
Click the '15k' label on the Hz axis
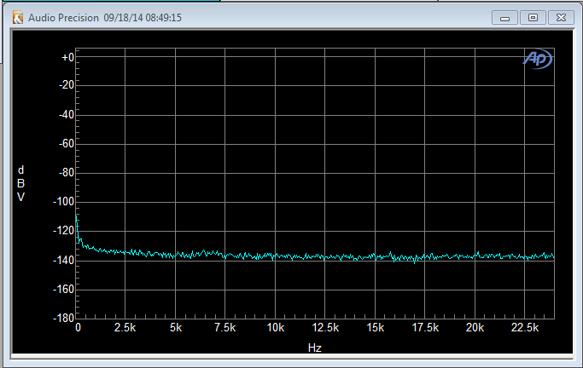coord(376,328)
